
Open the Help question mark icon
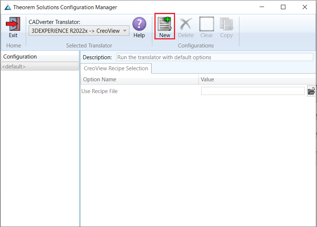(139, 24)
